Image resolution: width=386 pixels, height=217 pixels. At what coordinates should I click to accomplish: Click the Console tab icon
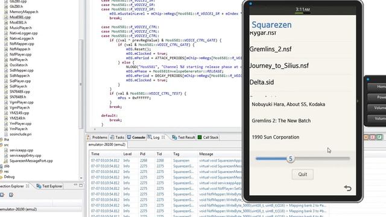click(129, 137)
